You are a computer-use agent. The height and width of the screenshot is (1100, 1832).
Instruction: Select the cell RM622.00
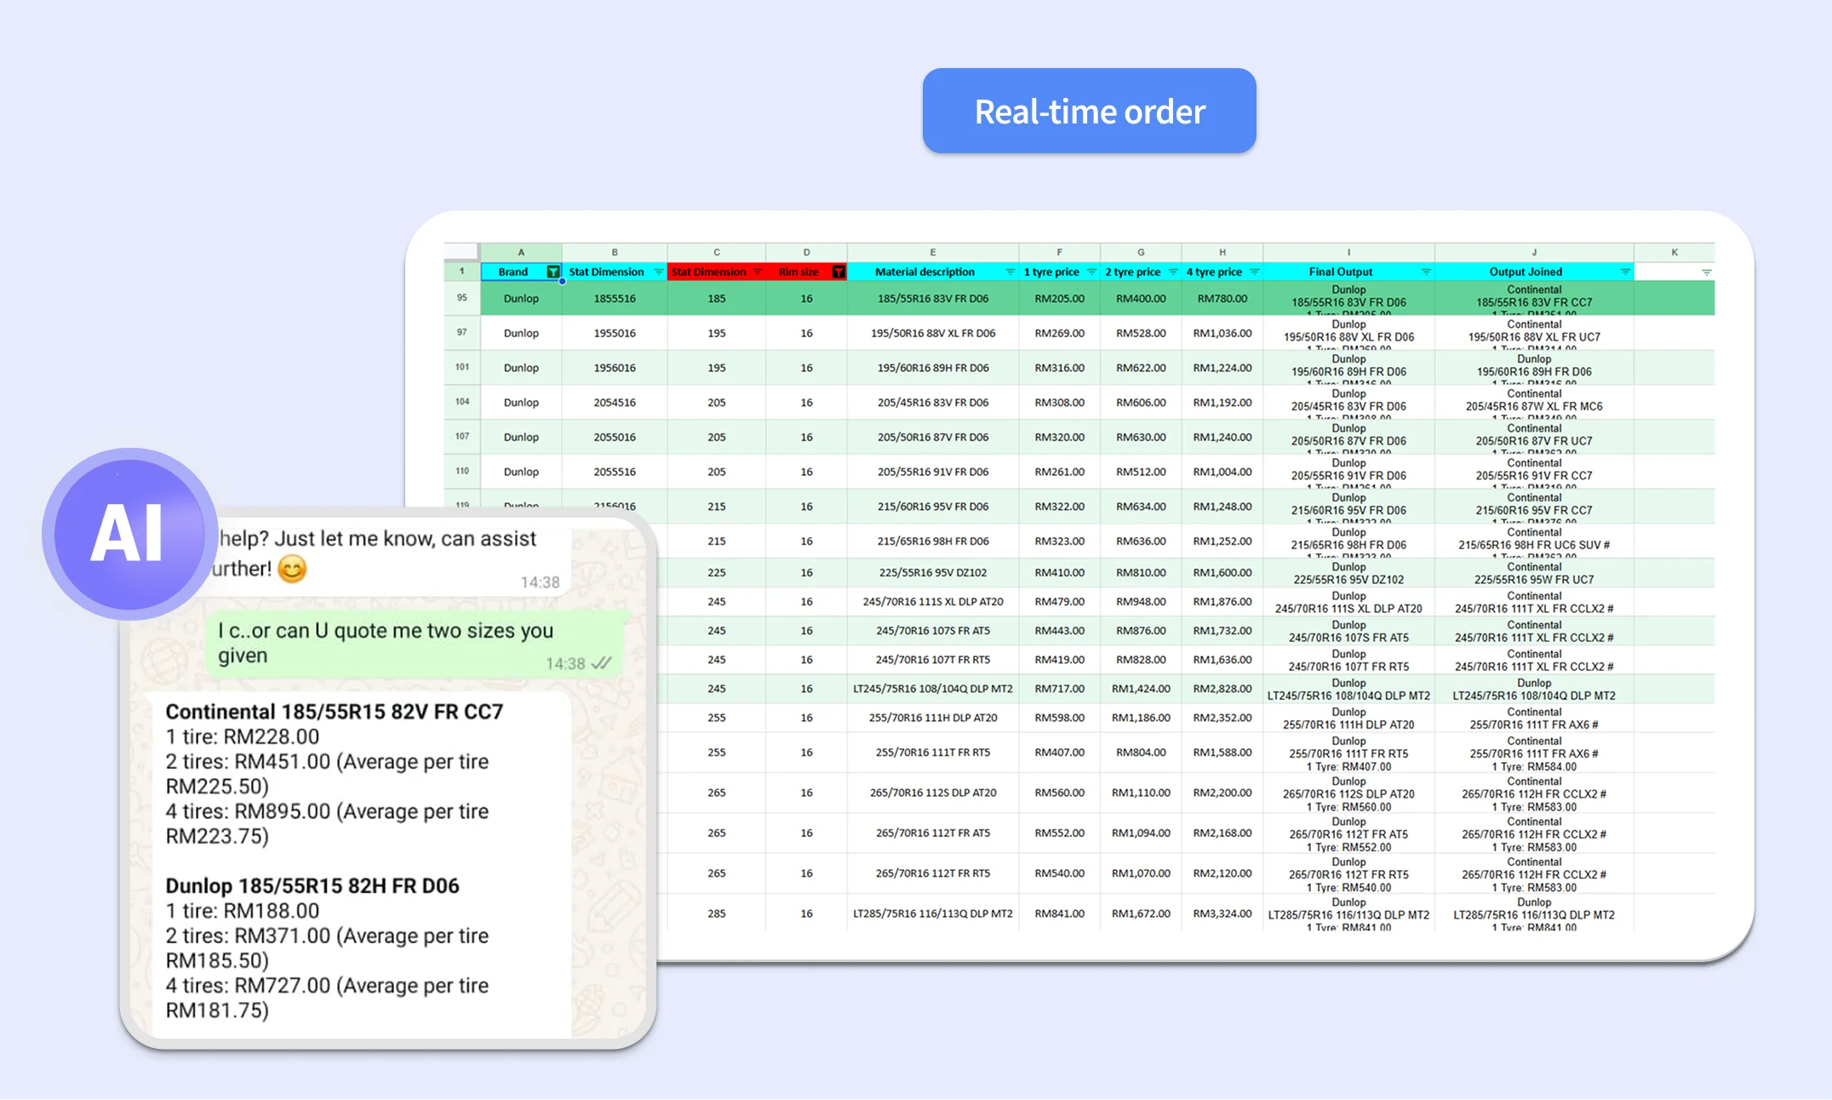1141,368
